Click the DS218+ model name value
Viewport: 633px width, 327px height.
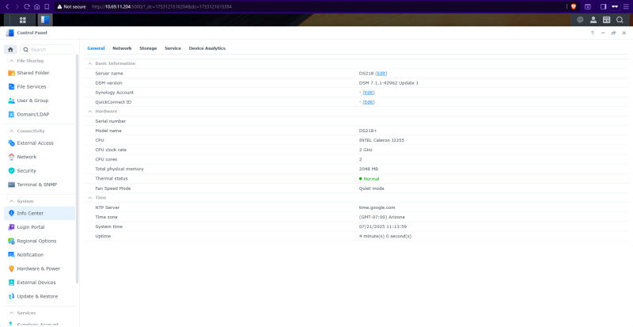pyautogui.click(x=368, y=131)
